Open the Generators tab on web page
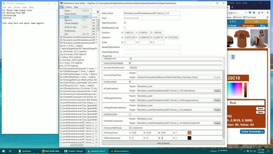273x154 pixels. tap(248, 26)
